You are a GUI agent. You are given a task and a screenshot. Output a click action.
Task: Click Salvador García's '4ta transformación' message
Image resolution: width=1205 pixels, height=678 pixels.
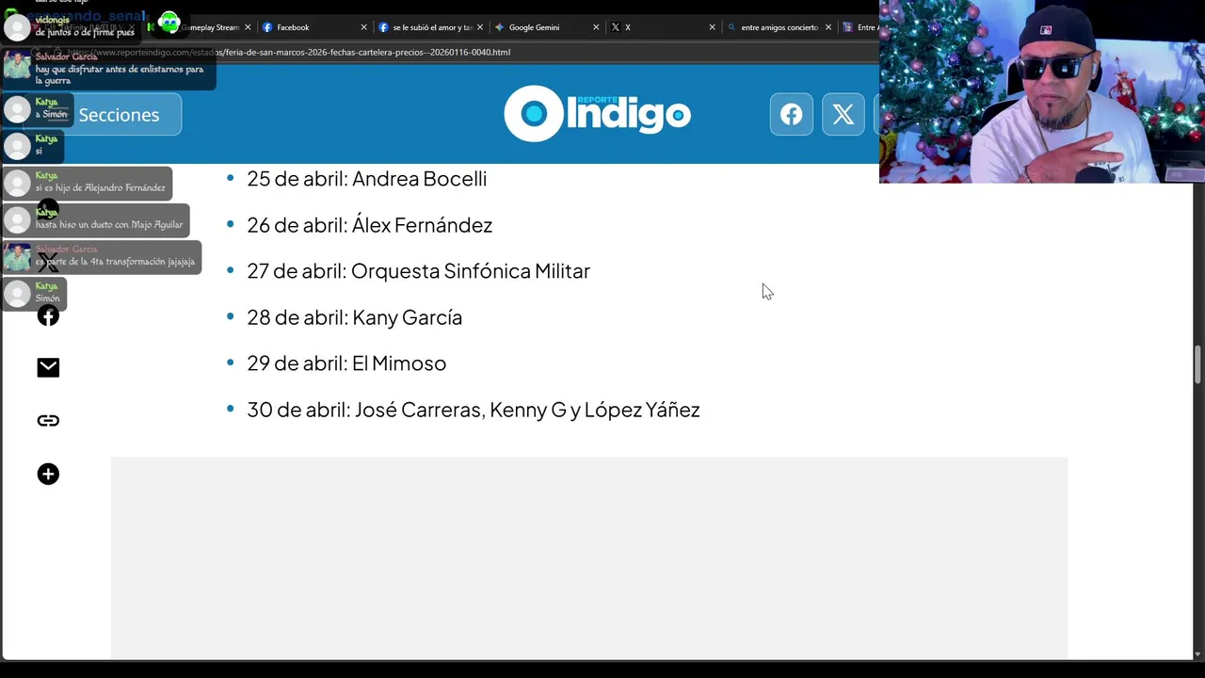(102, 256)
